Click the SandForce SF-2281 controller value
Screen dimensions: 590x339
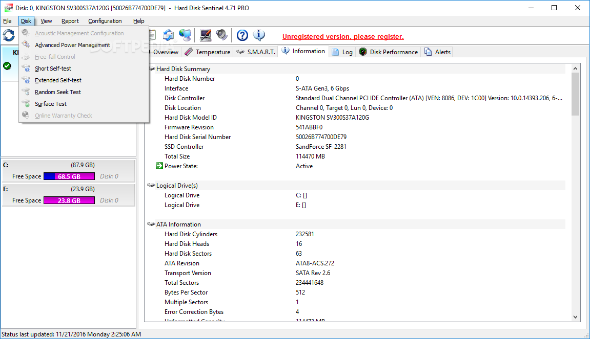tap(320, 147)
